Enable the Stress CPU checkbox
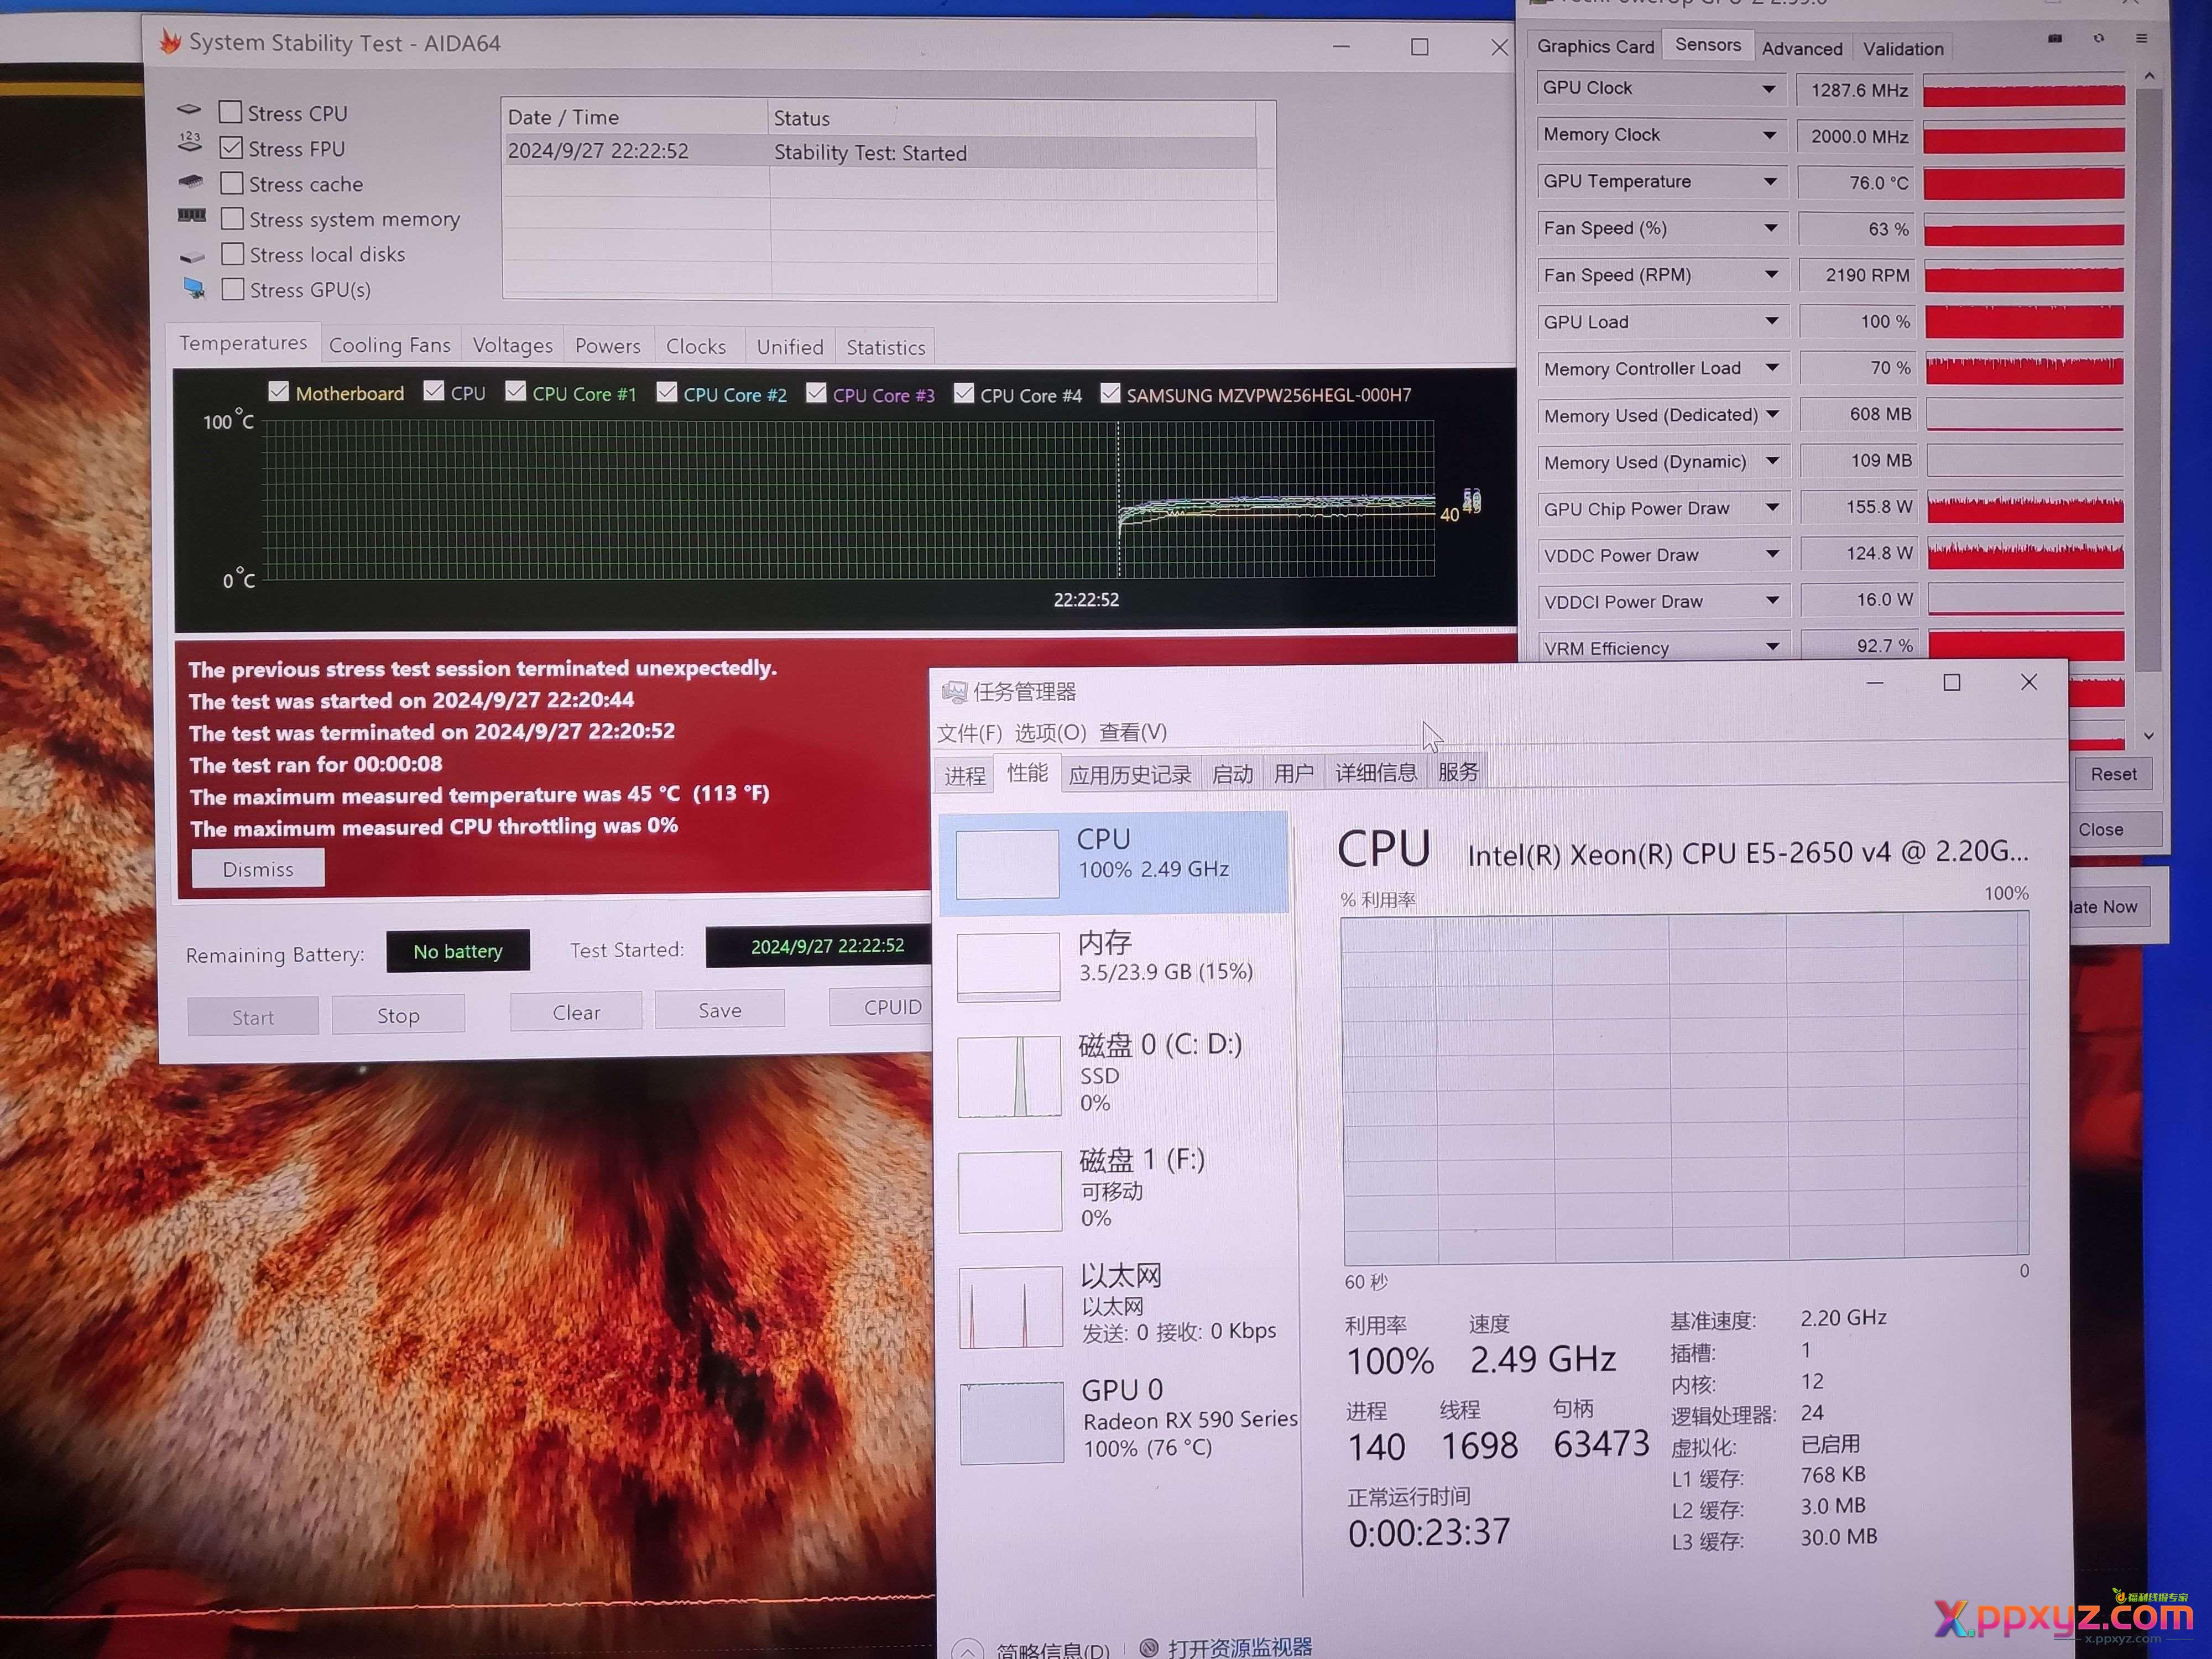The width and height of the screenshot is (2212, 1659). click(230, 112)
